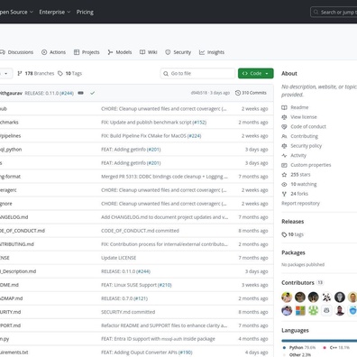Open the 'SECURITY.md committed' commit message

[x=128, y=312]
